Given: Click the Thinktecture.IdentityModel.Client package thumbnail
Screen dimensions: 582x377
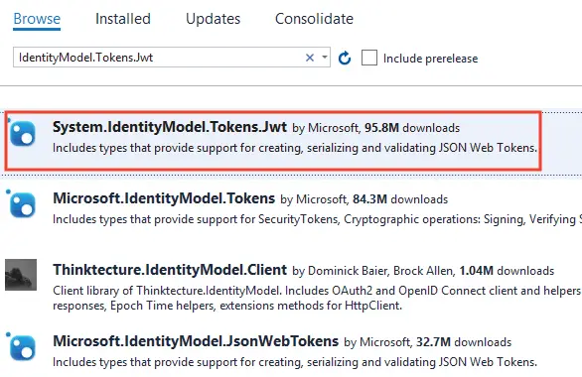Looking at the screenshot, I should [21, 275].
